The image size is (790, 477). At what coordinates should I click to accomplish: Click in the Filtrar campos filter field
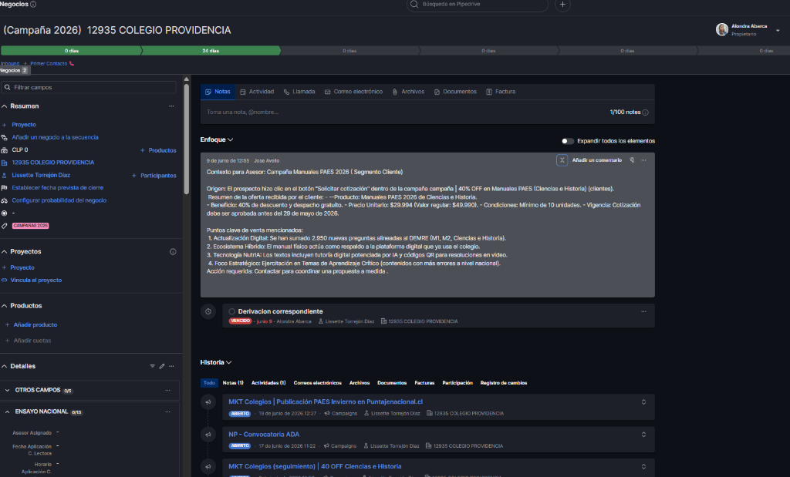point(89,88)
